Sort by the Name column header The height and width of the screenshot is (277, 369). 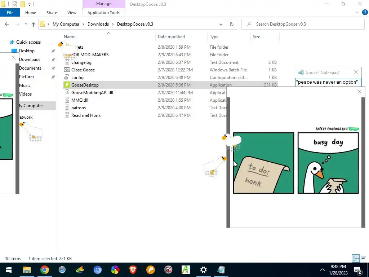pyautogui.click(x=70, y=37)
